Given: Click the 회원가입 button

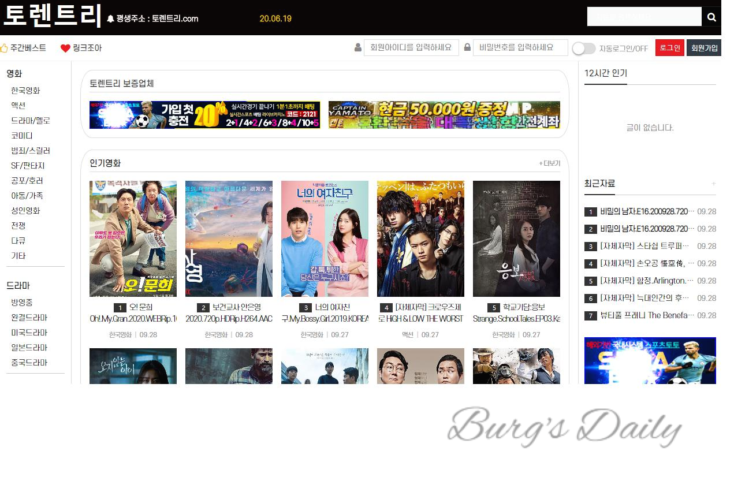Looking at the screenshot, I should 704,48.
